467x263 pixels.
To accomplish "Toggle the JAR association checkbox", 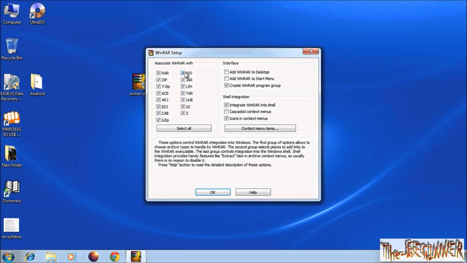I will pyautogui.click(x=183, y=80).
